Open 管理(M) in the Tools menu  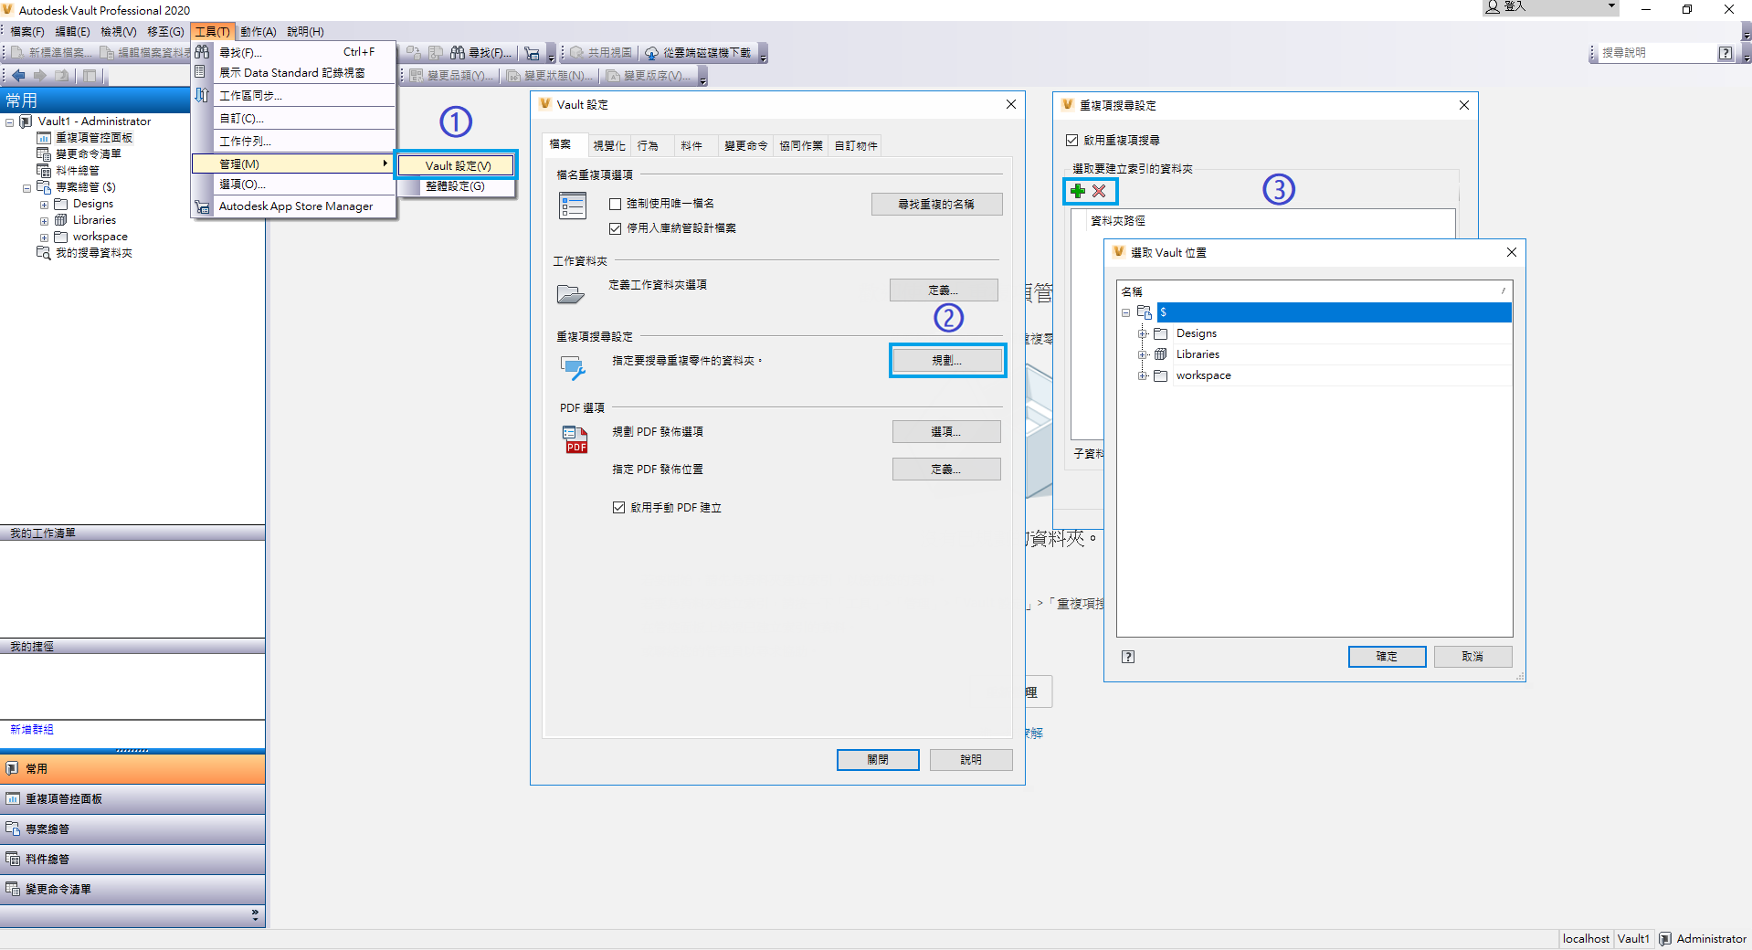(x=293, y=164)
